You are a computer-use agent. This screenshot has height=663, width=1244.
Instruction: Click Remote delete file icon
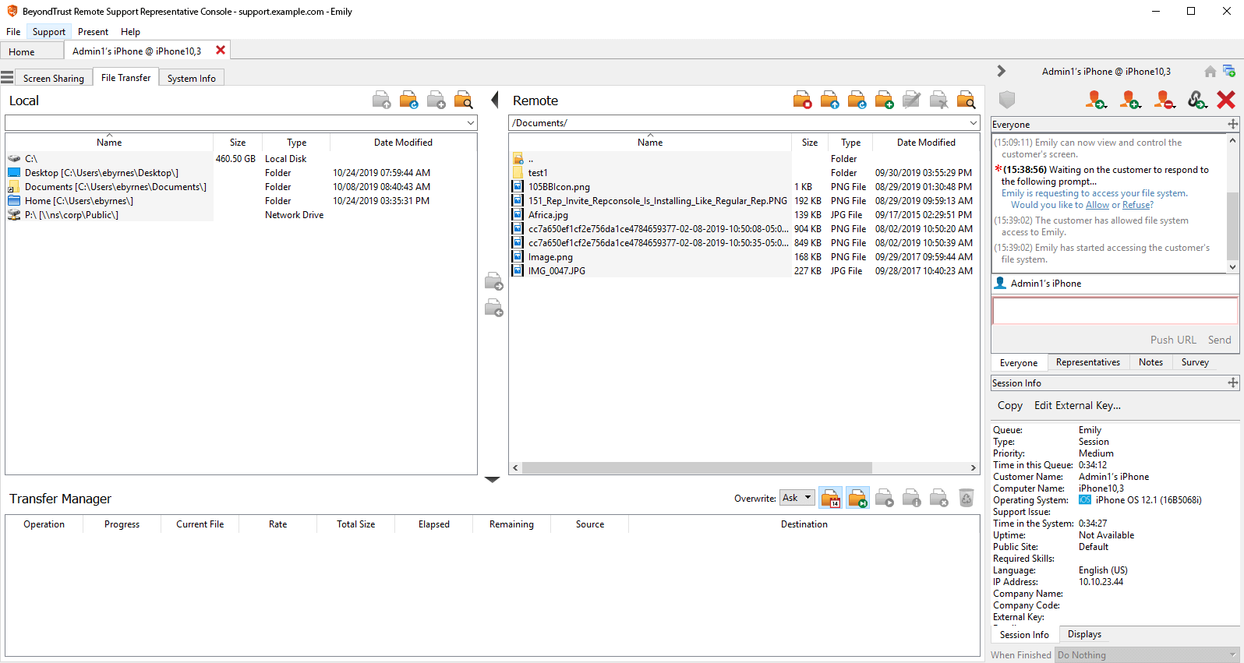938,100
